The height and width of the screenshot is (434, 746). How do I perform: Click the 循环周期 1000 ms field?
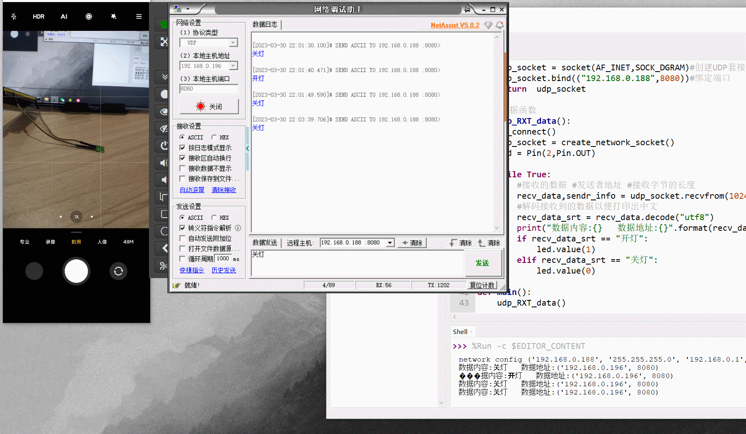(223, 258)
